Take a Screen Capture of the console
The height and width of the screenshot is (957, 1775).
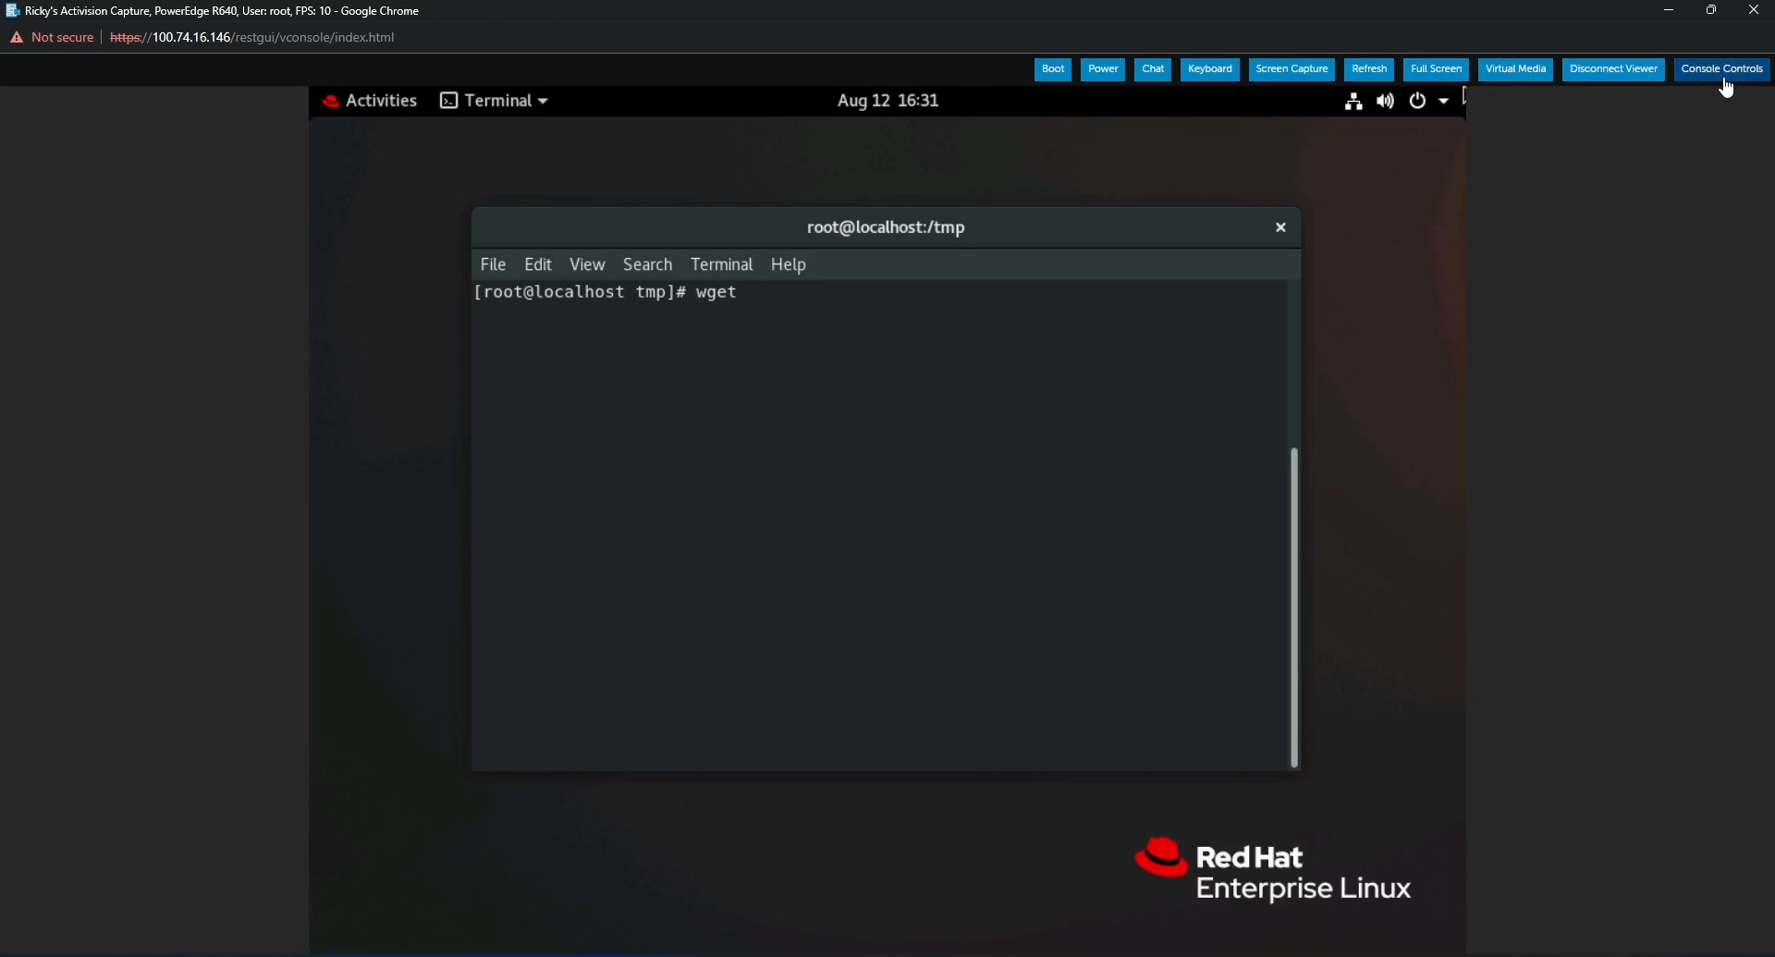pyautogui.click(x=1291, y=69)
